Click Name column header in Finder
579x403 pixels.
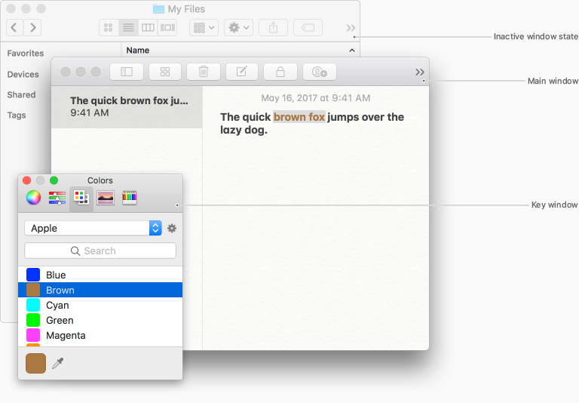pos(138,51)
